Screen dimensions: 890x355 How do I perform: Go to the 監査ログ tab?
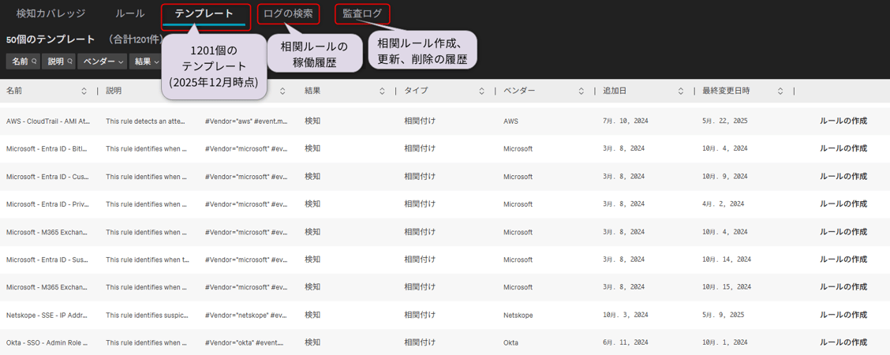point(362,13)
